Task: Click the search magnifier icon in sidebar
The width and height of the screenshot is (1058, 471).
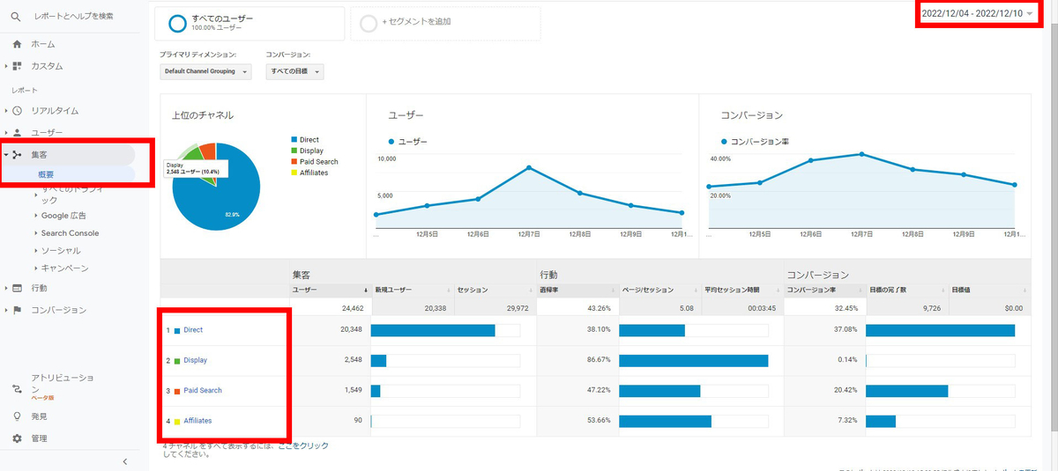Action: coord(17,17)
